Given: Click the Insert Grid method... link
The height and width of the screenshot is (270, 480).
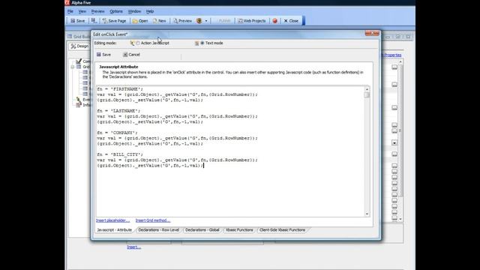Looking at the screenshot, I should click(x=153, y=220).
